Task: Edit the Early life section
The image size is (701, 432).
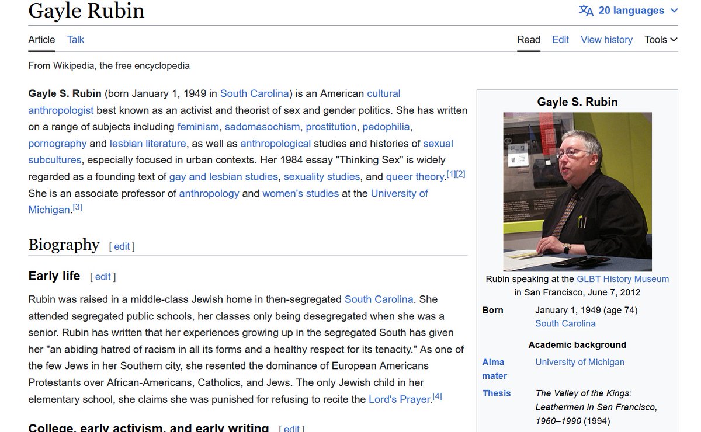Action: (103, 277)
